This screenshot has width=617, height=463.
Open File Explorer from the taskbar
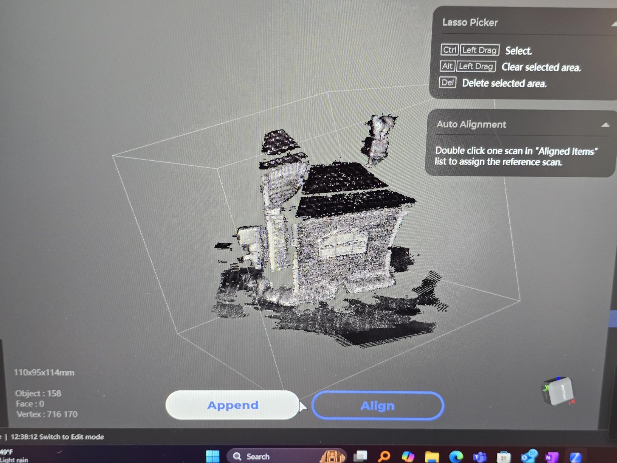point(432,456)
